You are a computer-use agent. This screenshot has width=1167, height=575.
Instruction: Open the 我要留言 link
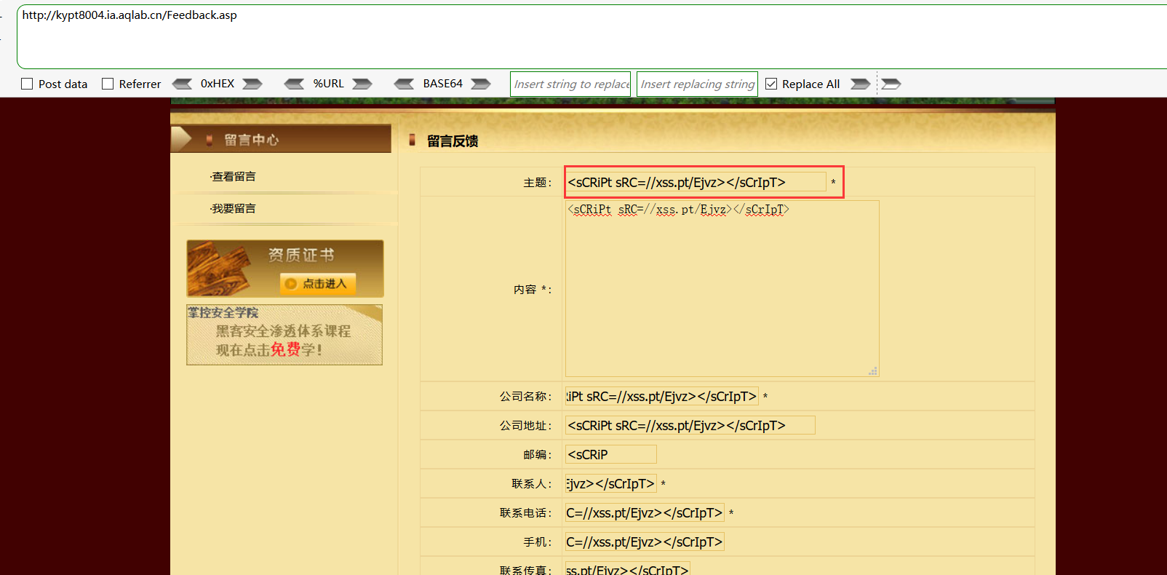coord(234,209)
